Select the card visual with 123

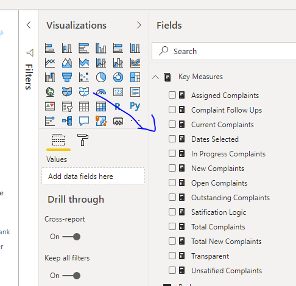pos(118,92)
